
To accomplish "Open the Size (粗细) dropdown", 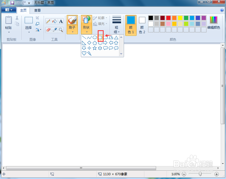I will (x=117, y=25).
